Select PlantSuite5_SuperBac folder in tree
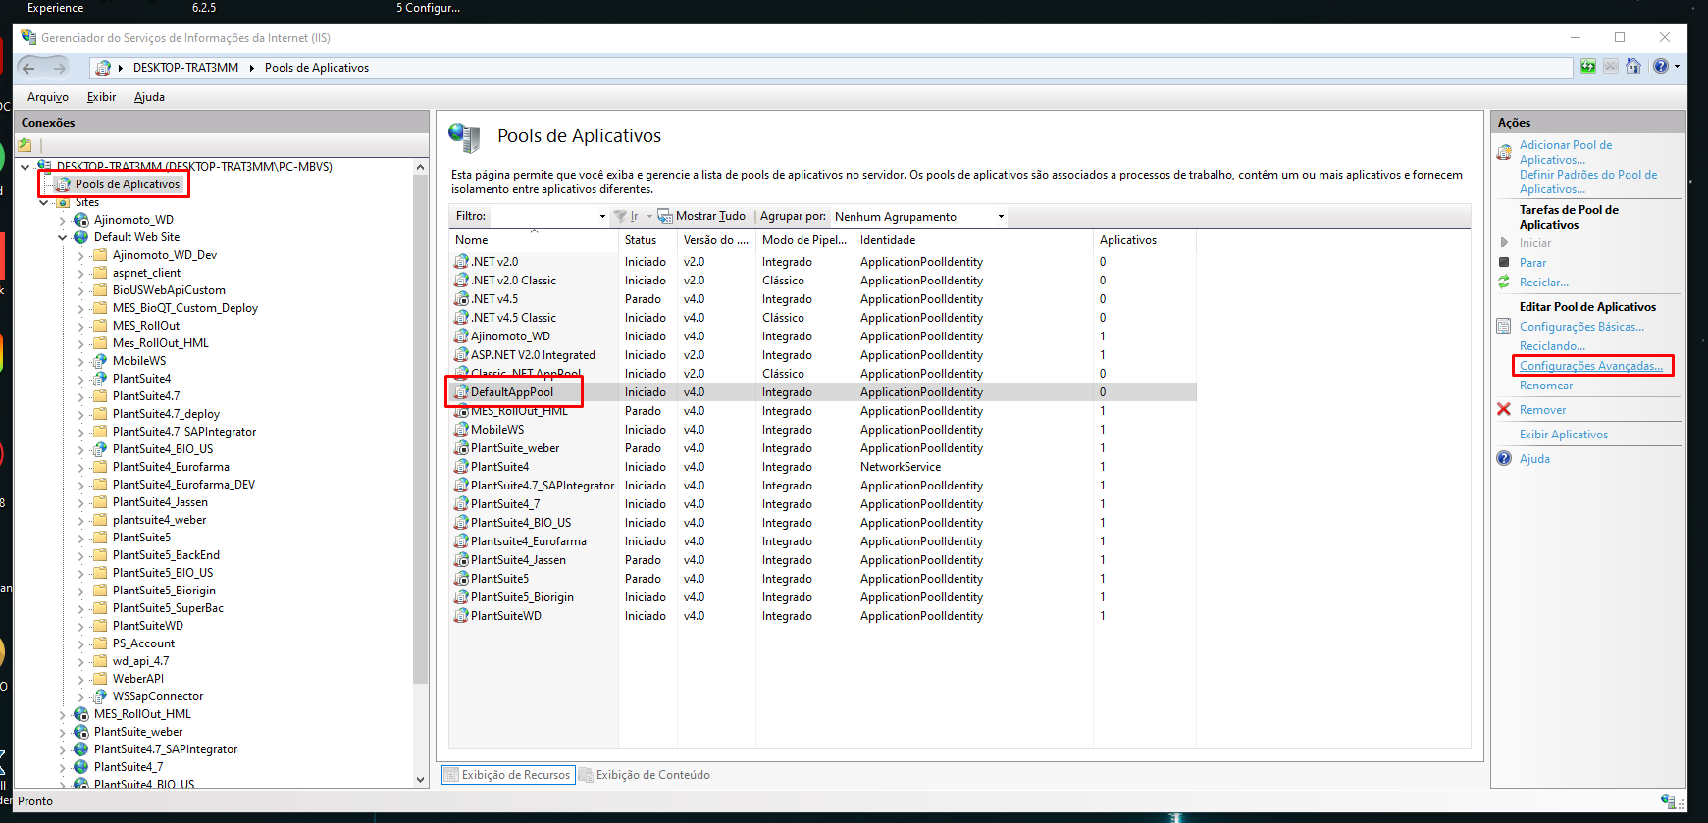This screenshot has height=823, width=1708. point(168,608)
